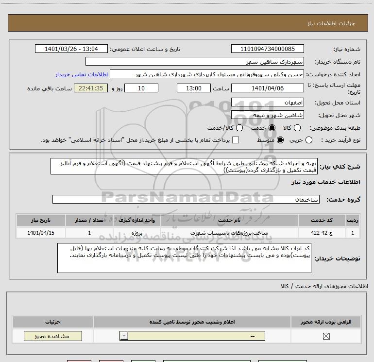374x362 pixels.
Task: Click the delivery city field شاهین شهر و میمه
Action: coord(267,115)
